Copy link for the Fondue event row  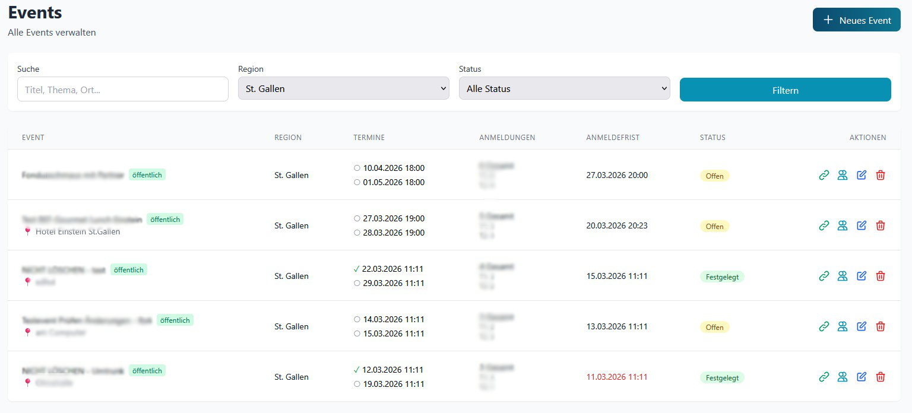[824, 175]
